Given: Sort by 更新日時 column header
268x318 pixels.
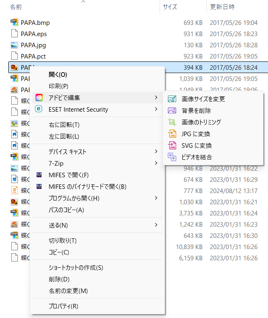Looking at the screenshot, I should [x=222, y=7].
